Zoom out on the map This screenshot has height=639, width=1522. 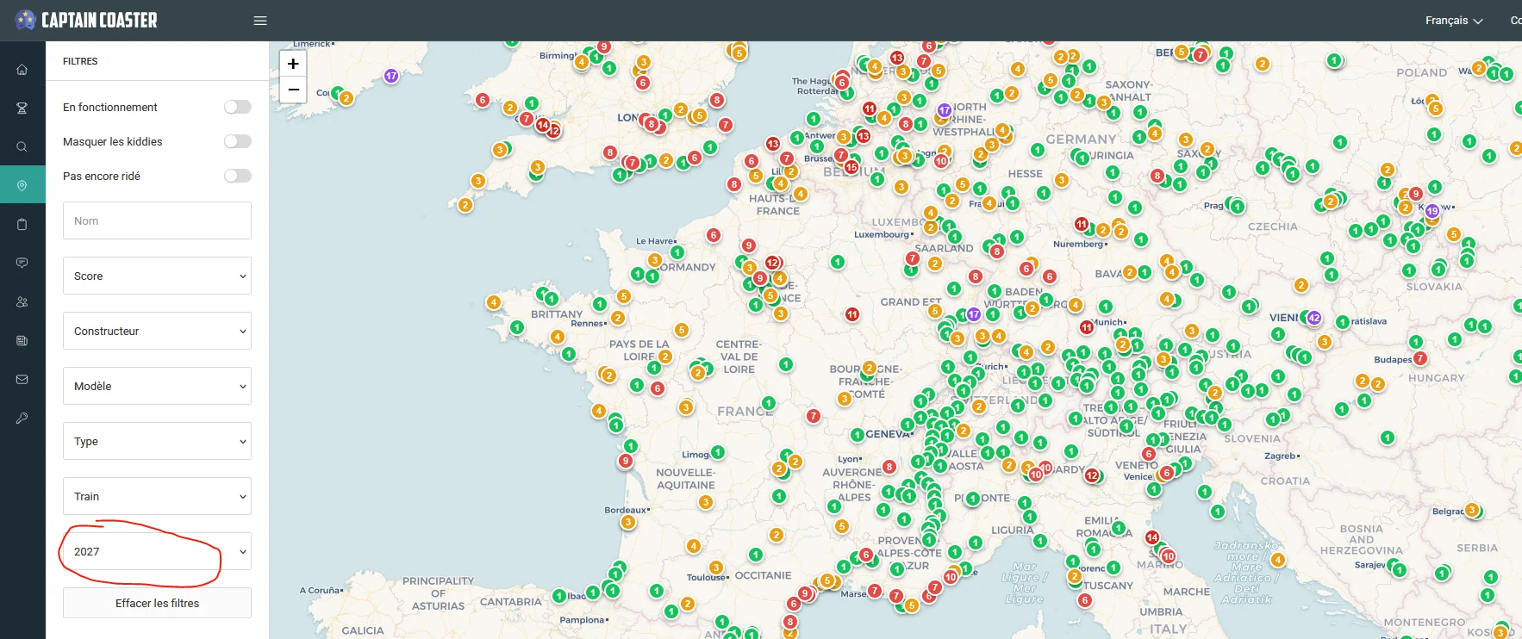coord(293,90)
